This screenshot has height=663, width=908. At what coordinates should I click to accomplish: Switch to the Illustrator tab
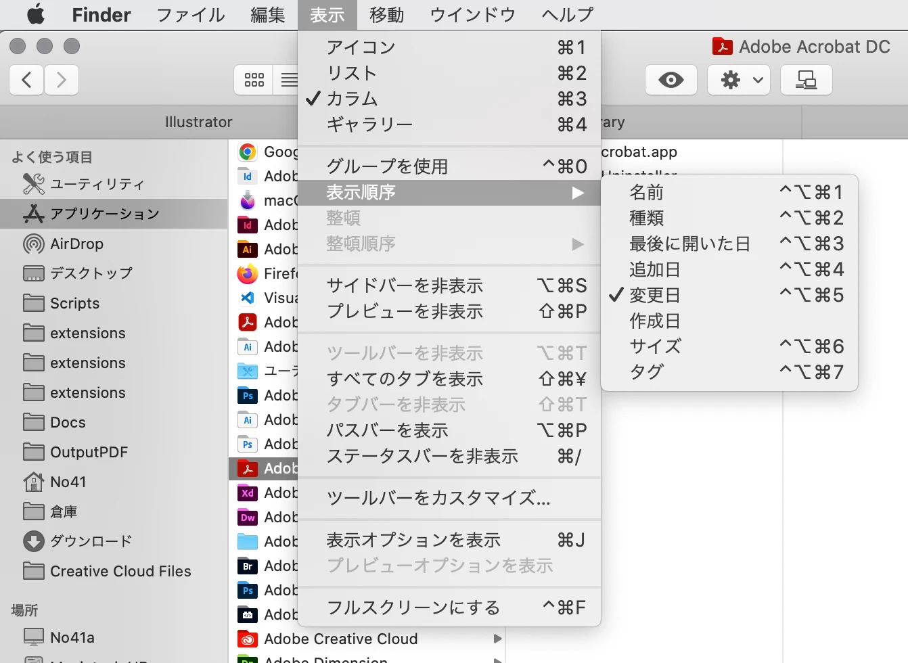(x=198, y=122)
